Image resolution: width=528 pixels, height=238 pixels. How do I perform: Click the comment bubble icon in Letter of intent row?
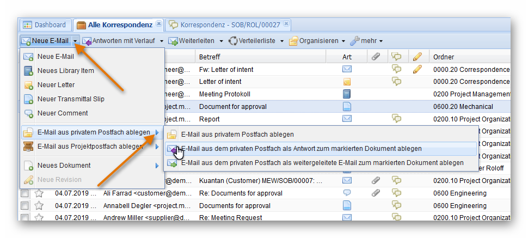397,82
